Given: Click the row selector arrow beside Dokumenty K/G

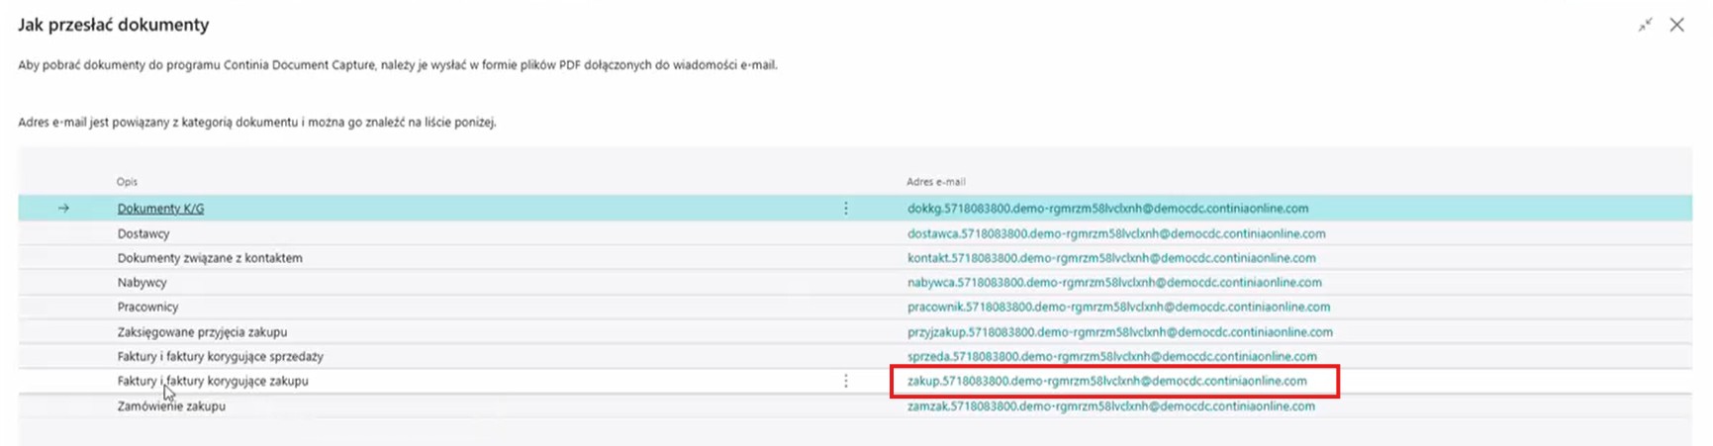Looking at the screenshot, I should coord(63,209).
